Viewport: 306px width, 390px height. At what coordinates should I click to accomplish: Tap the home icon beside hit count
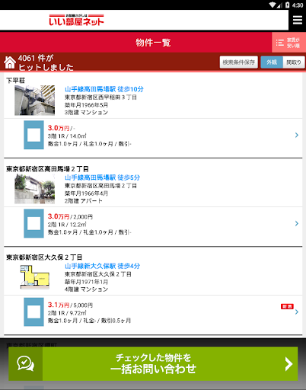click(x=10, y=62)
